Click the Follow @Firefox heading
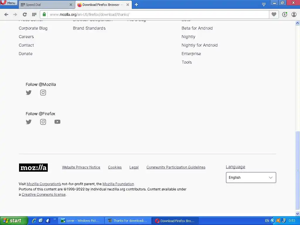 click(40, 114)
